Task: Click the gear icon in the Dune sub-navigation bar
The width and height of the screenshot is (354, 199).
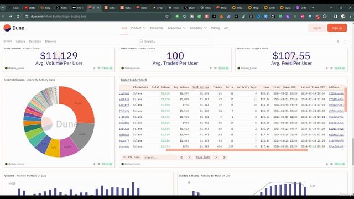Action: click(338, 41)
